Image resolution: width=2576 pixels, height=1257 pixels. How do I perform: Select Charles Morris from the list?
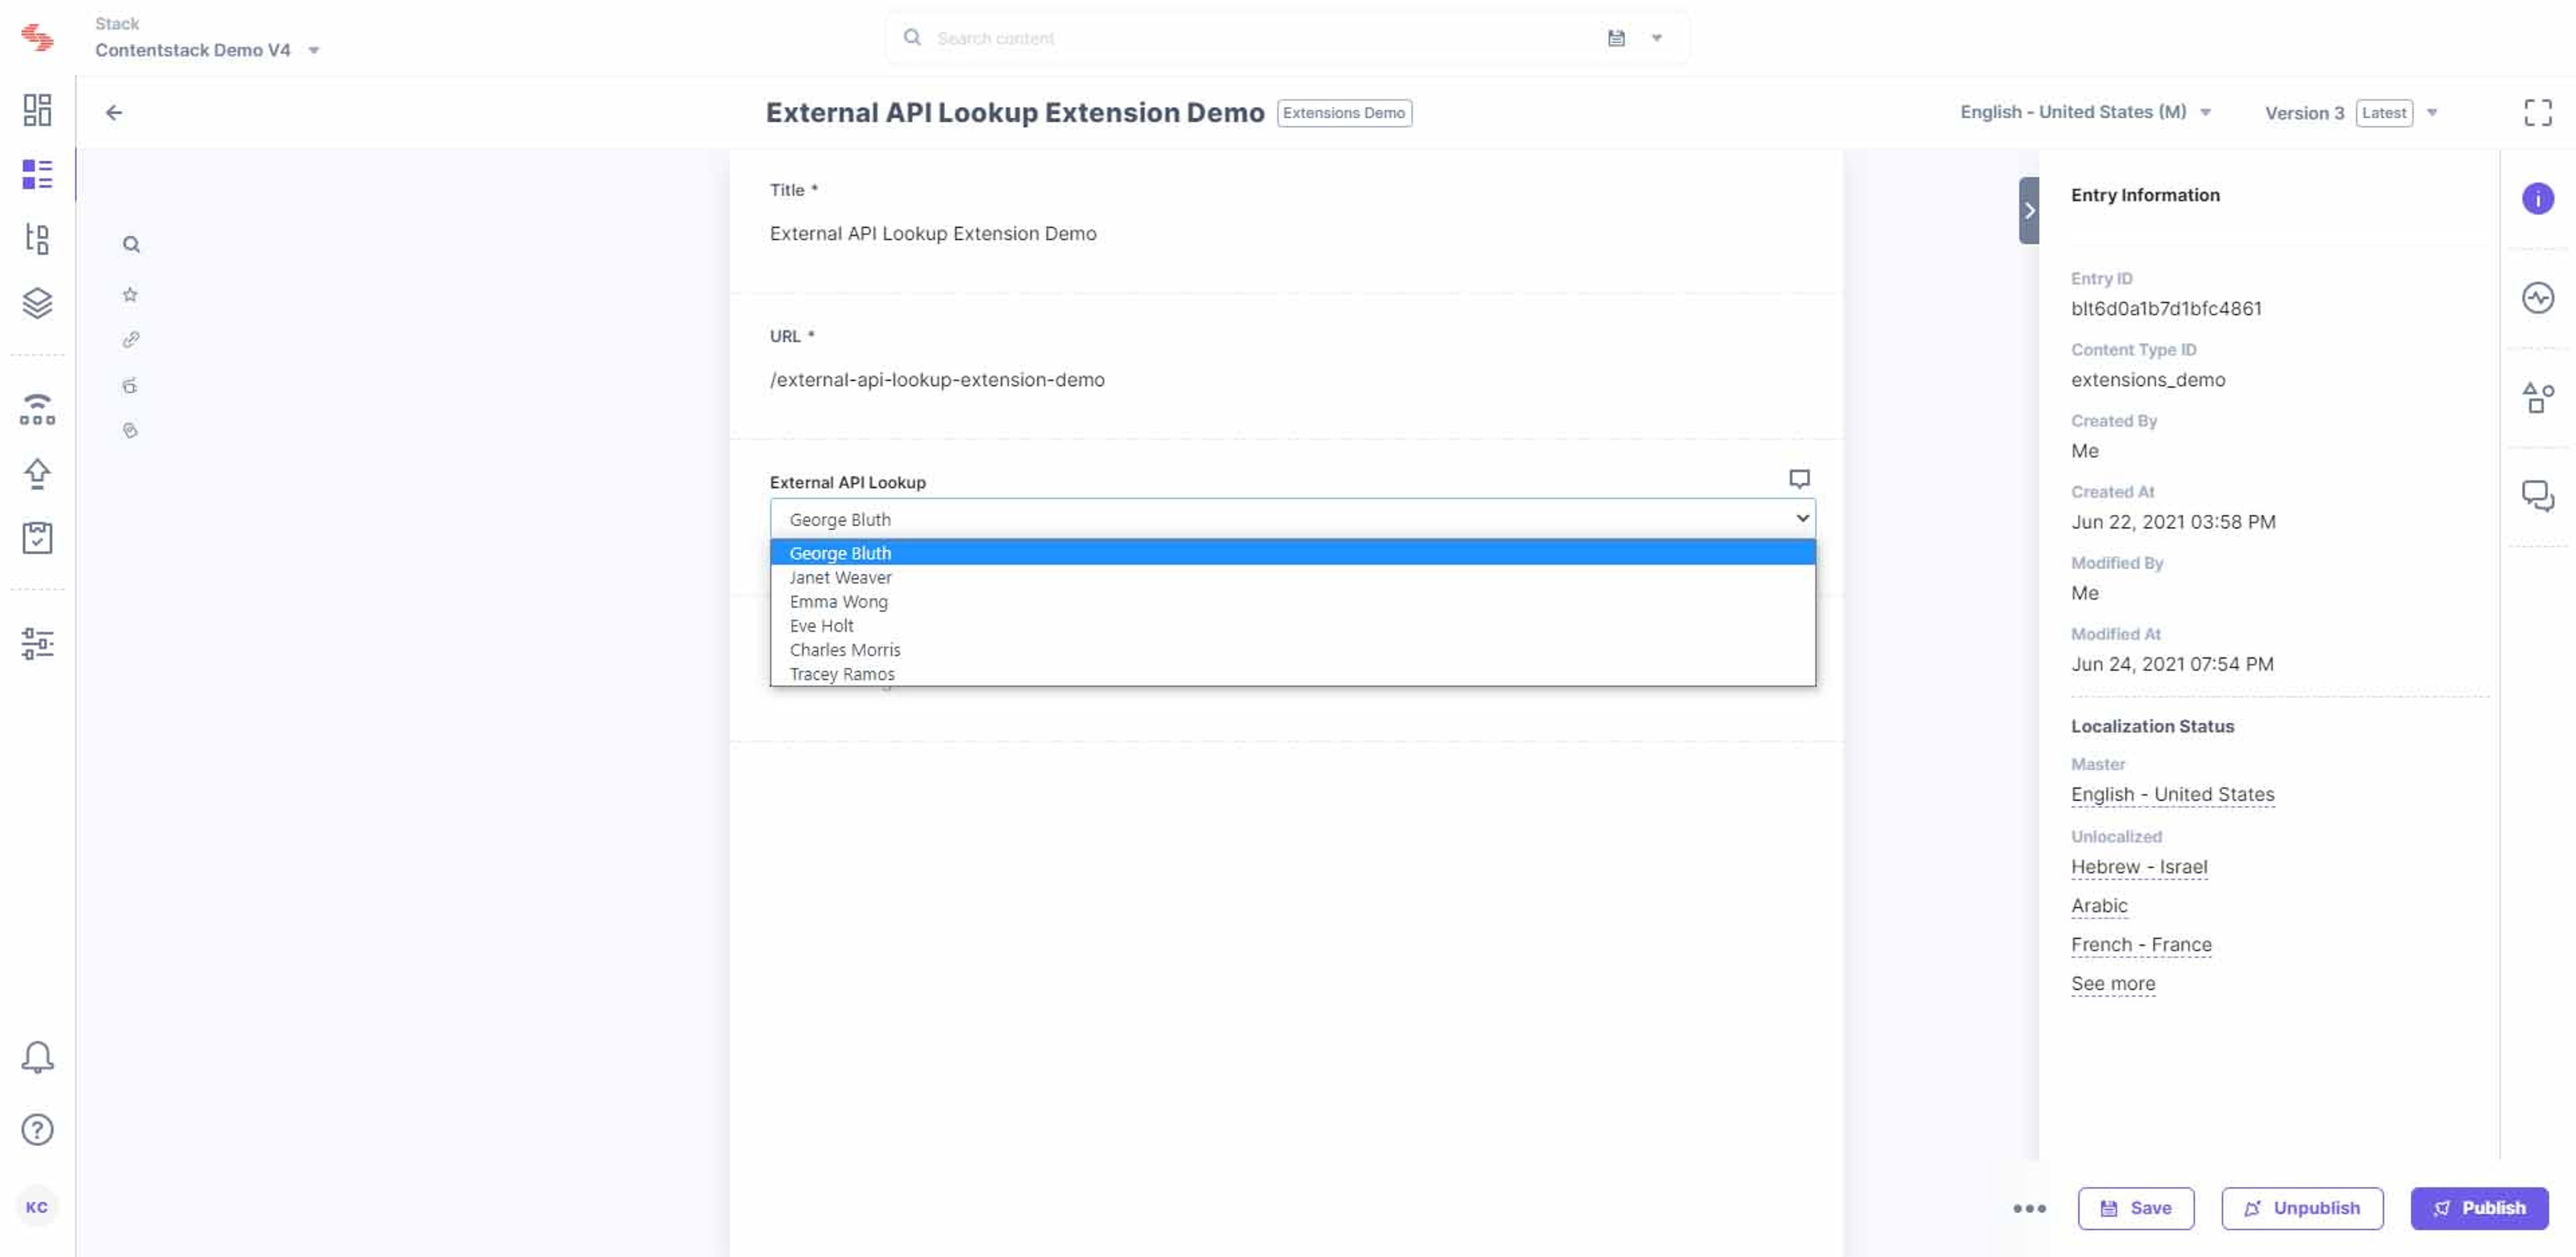pos(1292,650)
